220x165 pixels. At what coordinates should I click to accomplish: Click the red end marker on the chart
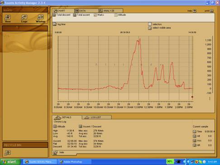point(192,97)
